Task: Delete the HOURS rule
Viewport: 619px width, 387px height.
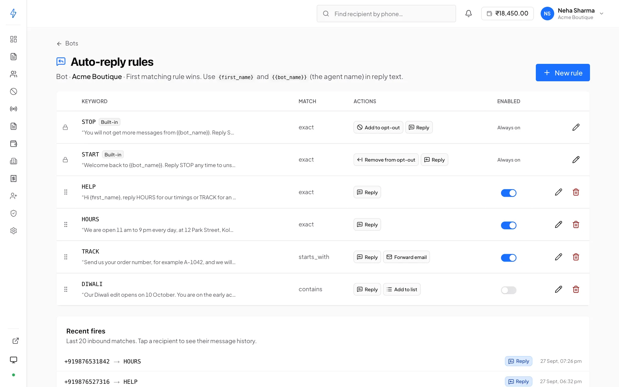Action: coord(576,224)
